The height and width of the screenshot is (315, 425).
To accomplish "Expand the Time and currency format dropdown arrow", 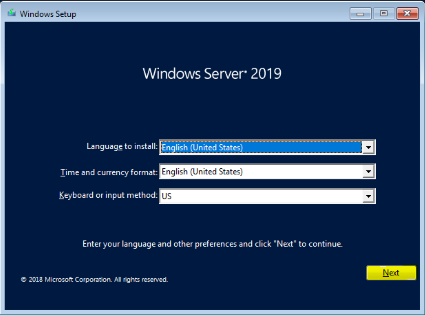I will click(368, 172).
